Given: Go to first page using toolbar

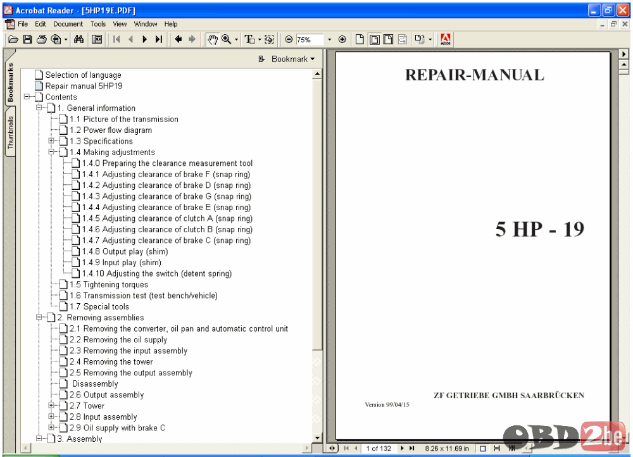Looking at the screenshot, I should (x=116, y=39).
